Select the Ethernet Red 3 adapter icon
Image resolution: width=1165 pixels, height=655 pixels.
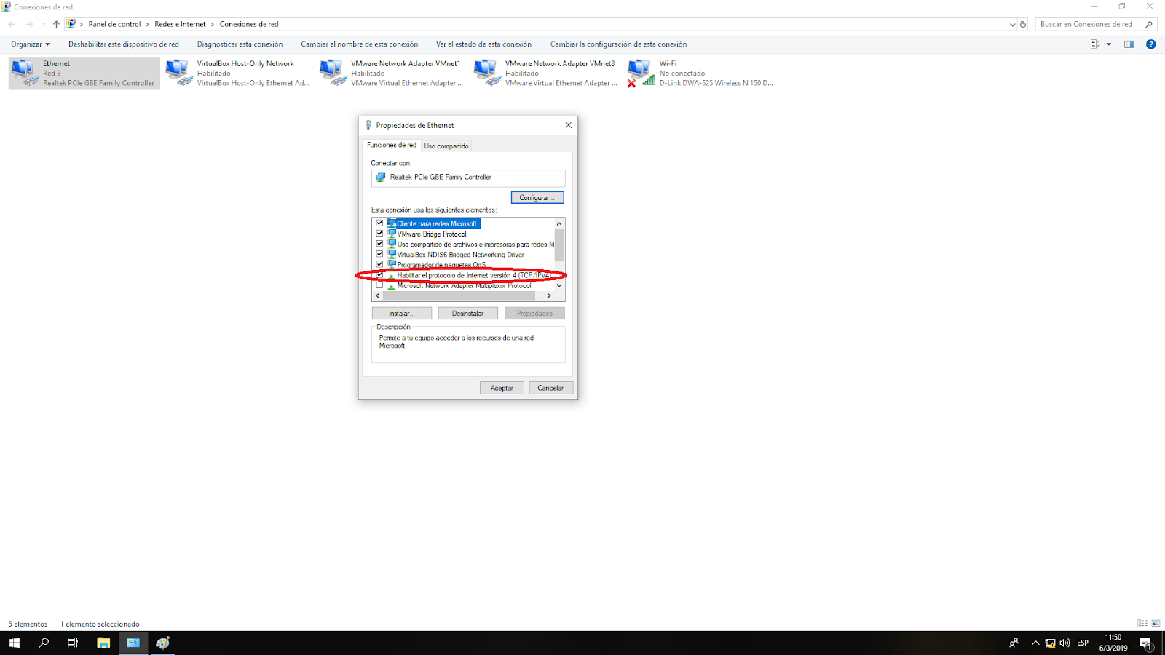tap(24, 72)
